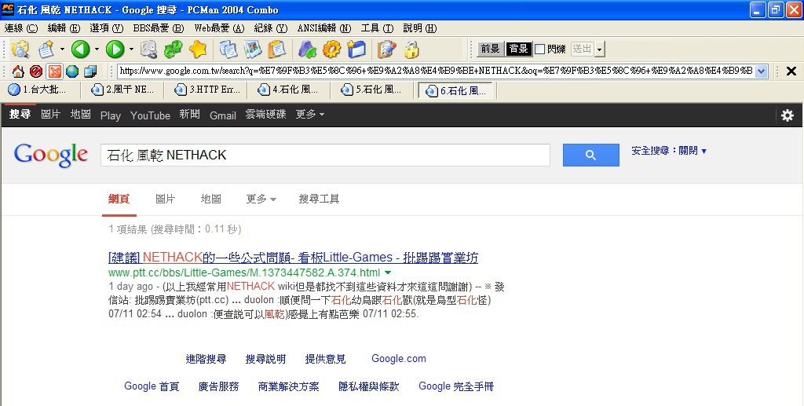Click the blue letter A with green arrow icon
The width and height of the screenshot is (804, 406).
pos(308,49)
